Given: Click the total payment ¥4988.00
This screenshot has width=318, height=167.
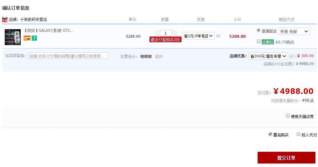Looking at the screenshot, I should click(293, 91).
